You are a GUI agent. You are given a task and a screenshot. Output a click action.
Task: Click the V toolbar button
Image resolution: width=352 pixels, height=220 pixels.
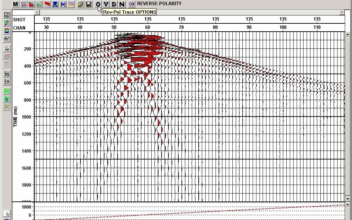(x=106, y=4)
